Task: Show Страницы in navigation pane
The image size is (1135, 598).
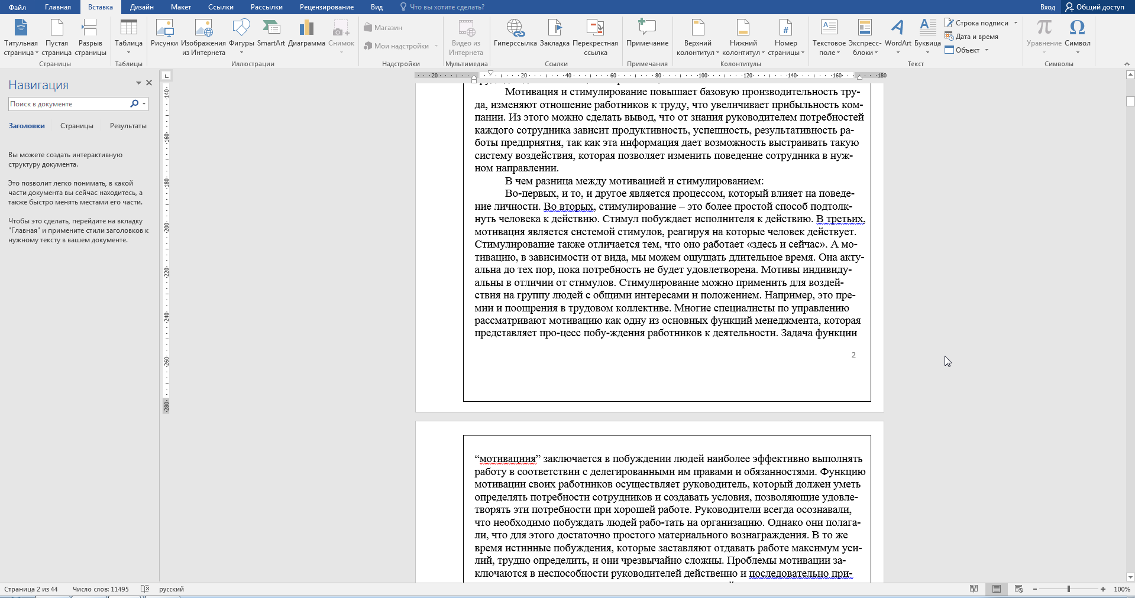Action: (77, 126)
